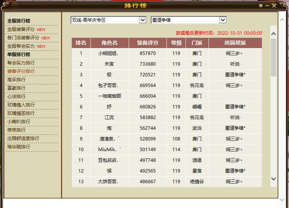Select 瑶华赋排行 in sidebar

tap(18, 147)
